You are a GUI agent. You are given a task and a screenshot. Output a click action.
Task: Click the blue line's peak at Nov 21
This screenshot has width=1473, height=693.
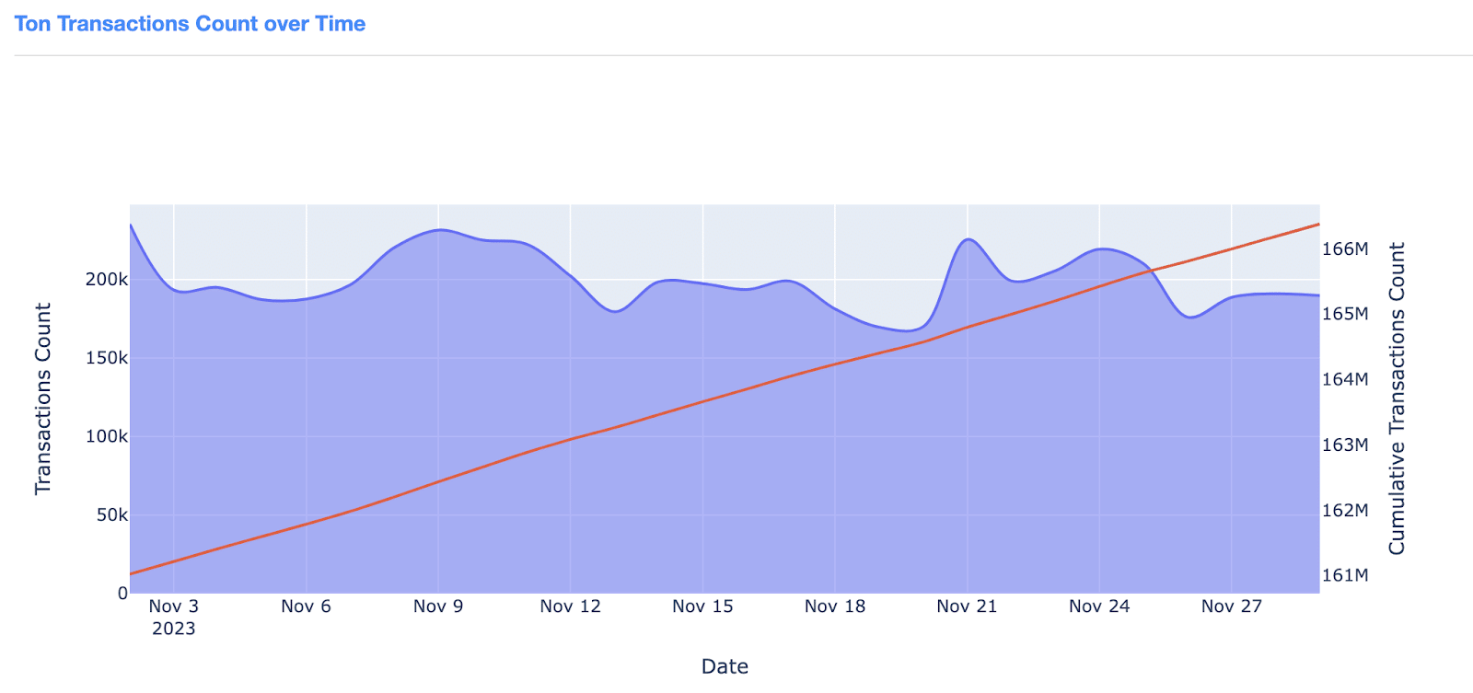coord(968,239)
